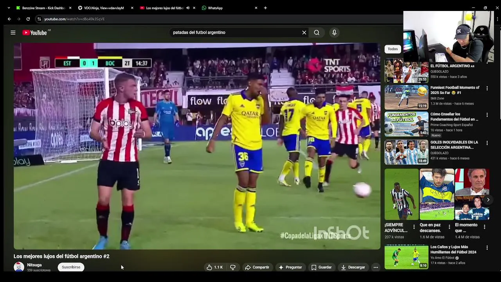Viewport: 501px width, 282px height.
Task: Go back with browser back arrow
Action: 9,19
